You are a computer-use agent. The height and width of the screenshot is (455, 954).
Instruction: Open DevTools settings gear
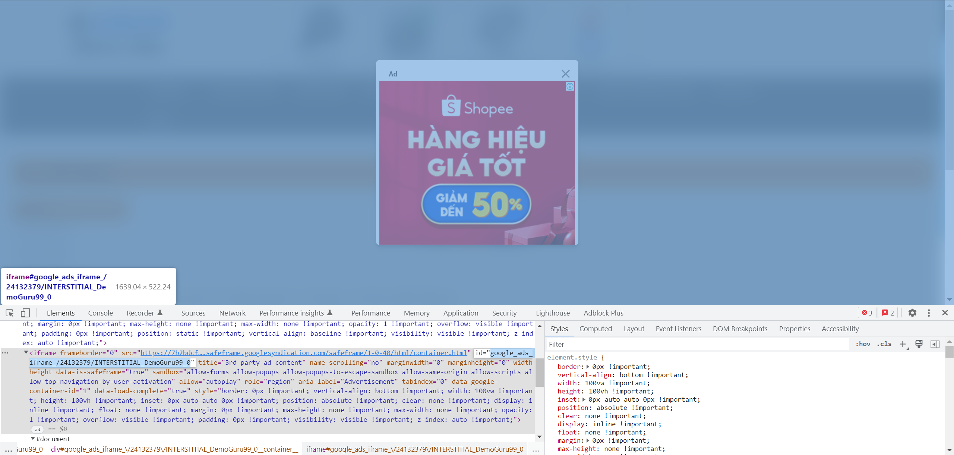912,313
